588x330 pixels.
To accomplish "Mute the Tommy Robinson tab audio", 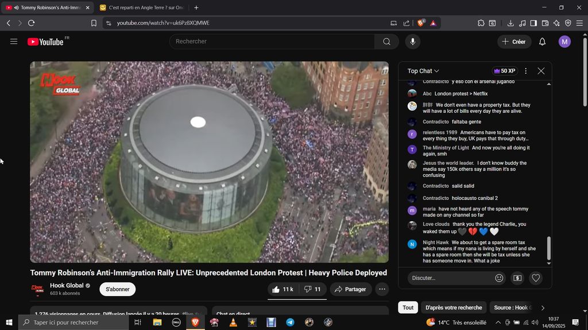I will pyautogui.click(x=16, y=7).
